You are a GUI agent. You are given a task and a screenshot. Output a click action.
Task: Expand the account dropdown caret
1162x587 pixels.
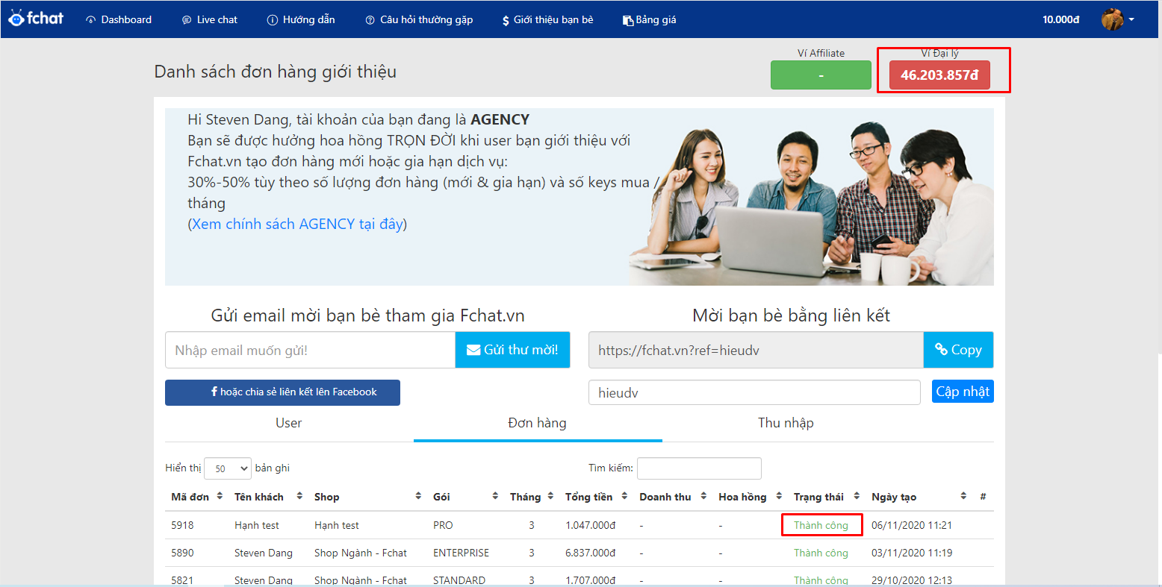(1131, 19)
